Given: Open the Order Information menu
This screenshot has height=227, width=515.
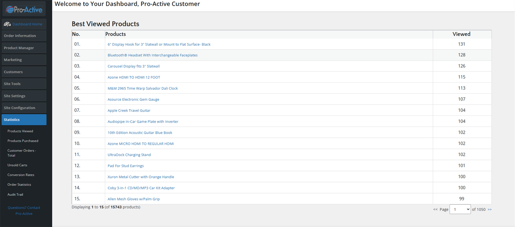Looking at the screenshot, I should point(24,36).
